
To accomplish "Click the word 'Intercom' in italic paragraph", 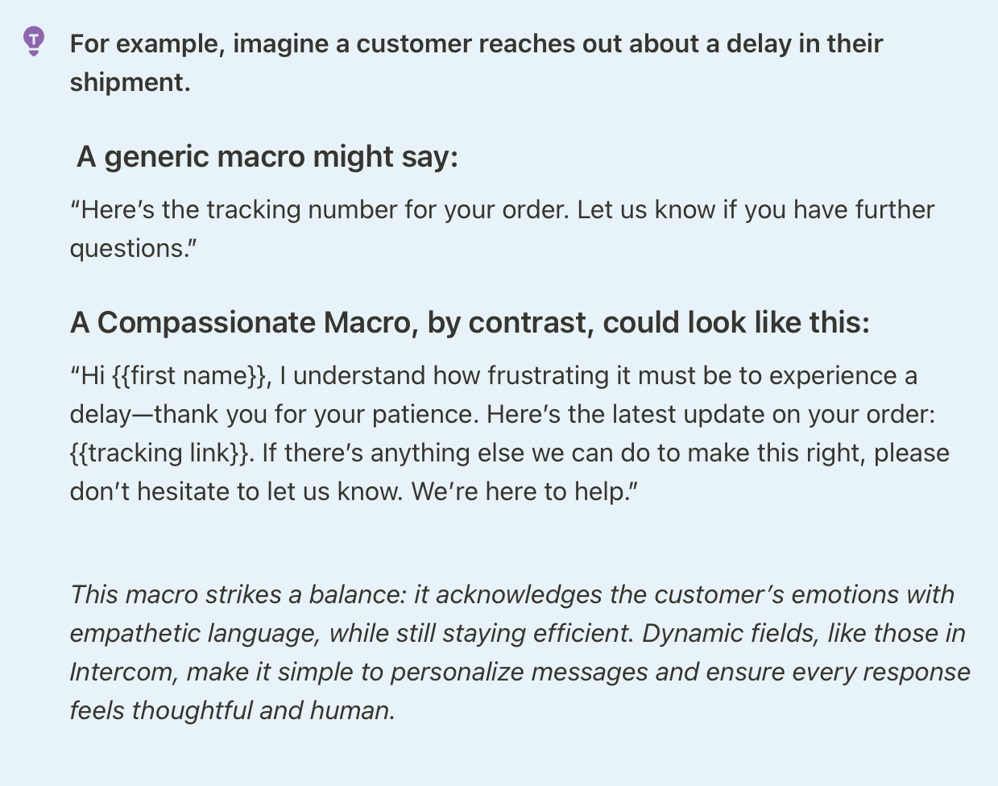I will tap(121, 672).
